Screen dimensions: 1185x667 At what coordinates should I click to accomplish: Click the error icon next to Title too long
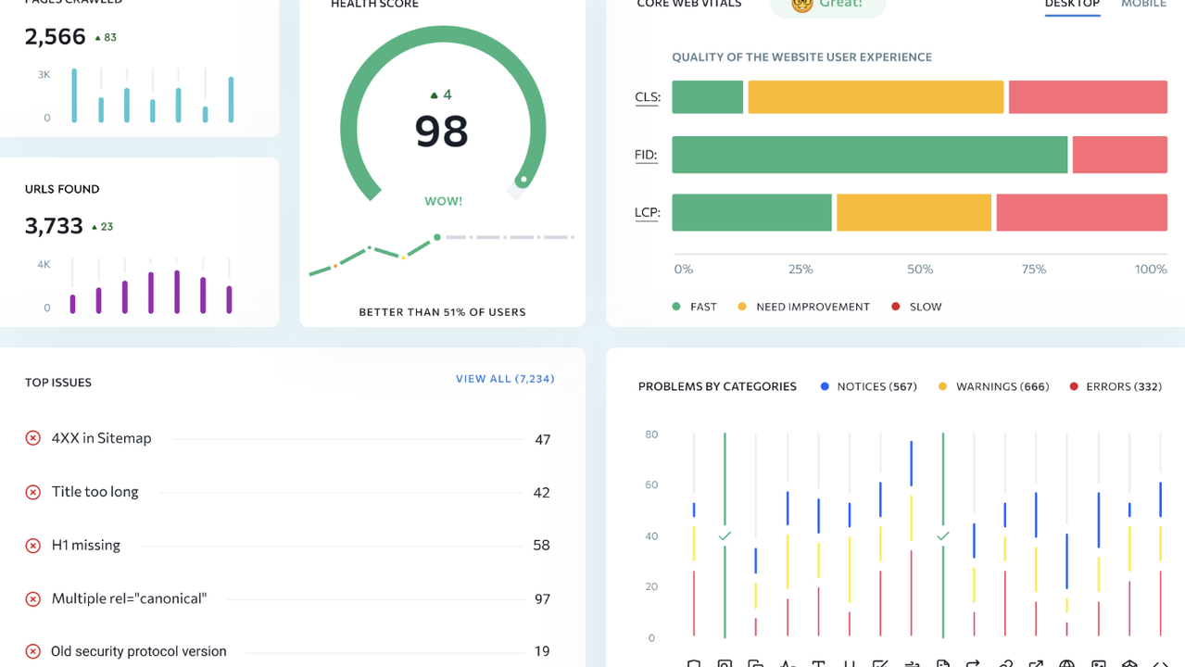(33, 492)
